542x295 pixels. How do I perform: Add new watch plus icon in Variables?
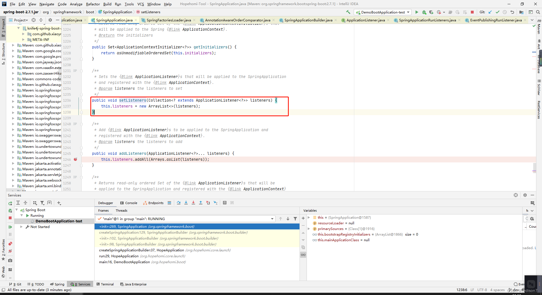303,218
